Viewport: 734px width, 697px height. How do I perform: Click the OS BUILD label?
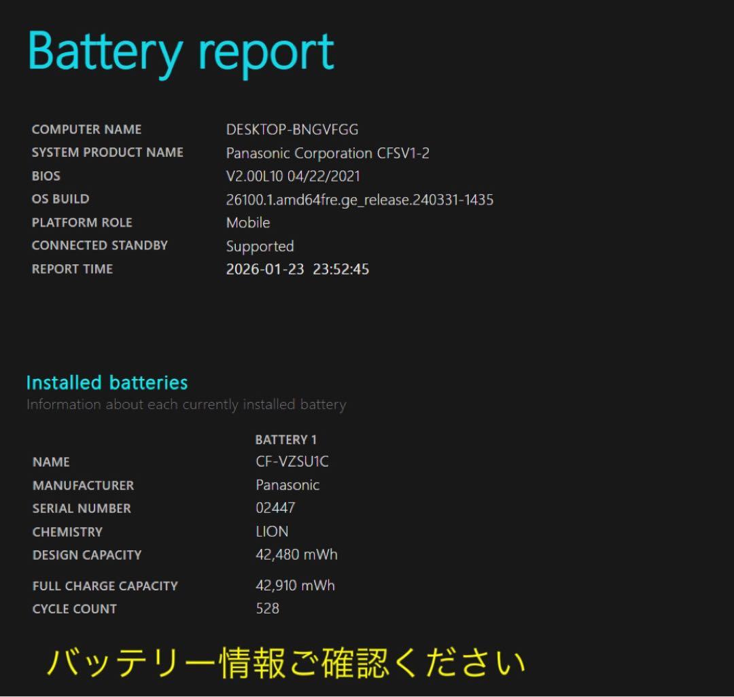point(60,199)
